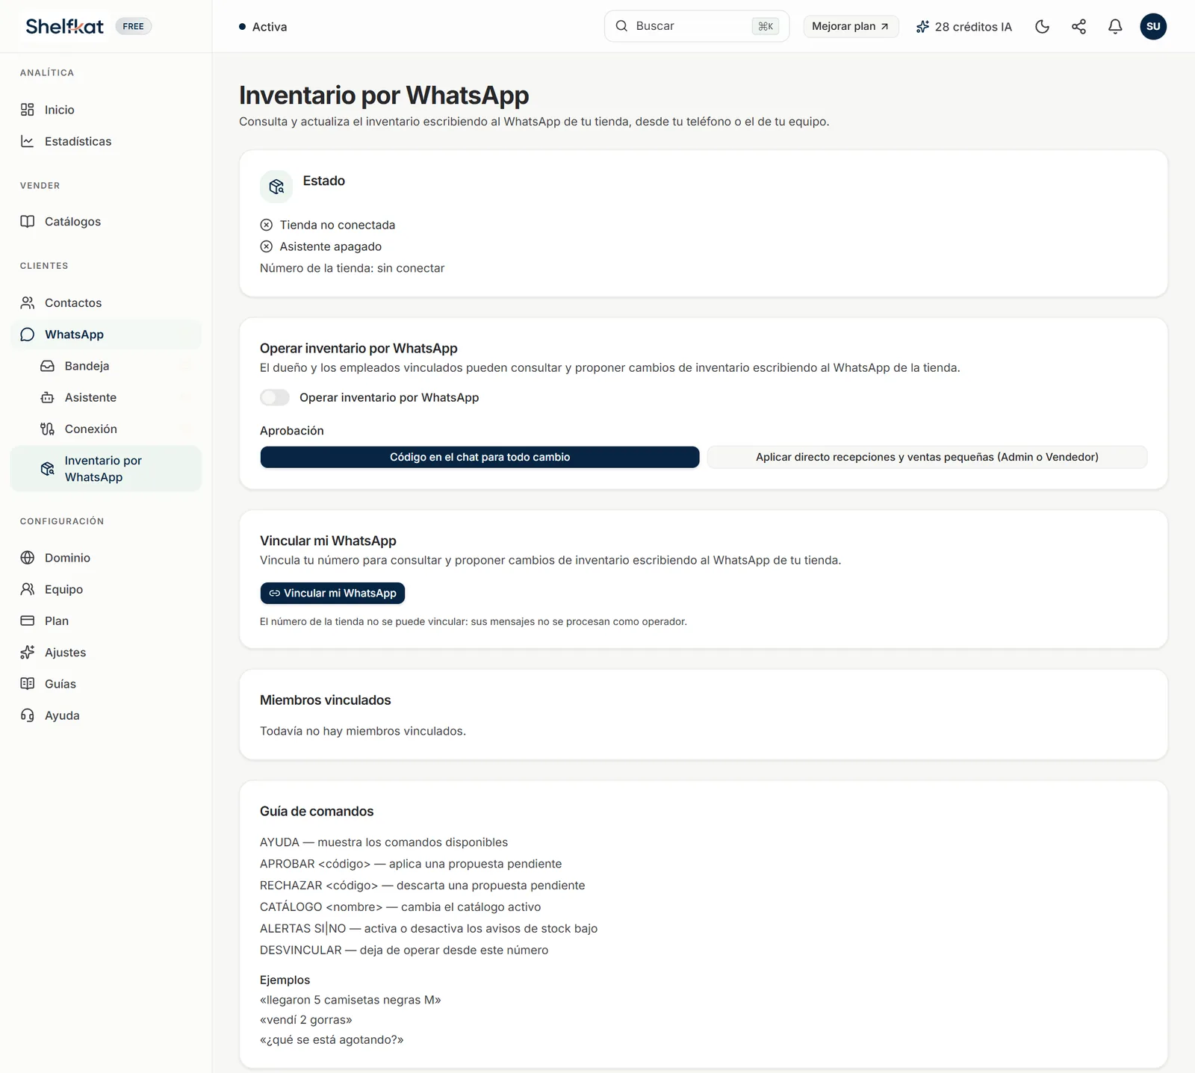Open Inicio dashboard icon in sidebar
Viewport: 1195px width, 1073px height.
click(28, 110)
